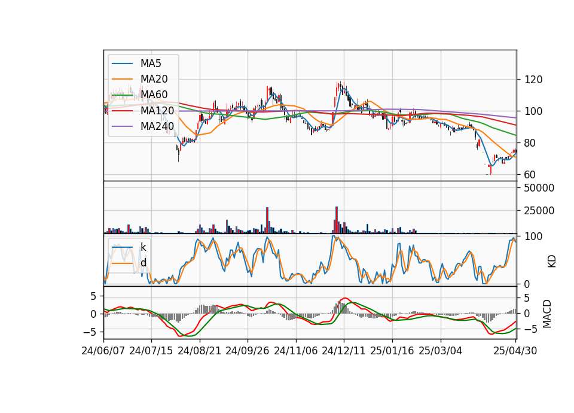The image size is (574, 413).
Task: Click the blue MA5 legend line
Action: pos(122,63)
